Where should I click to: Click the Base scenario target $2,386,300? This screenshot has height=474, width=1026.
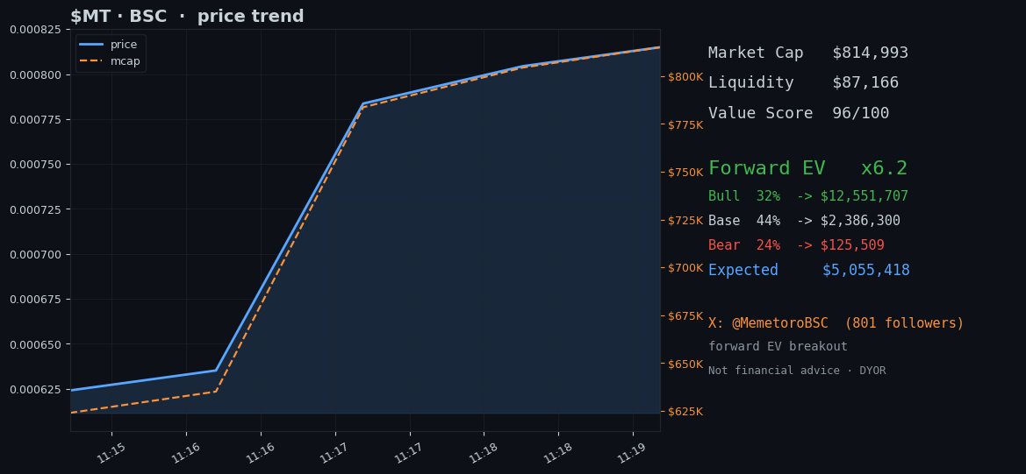click(x=860, y=221)
